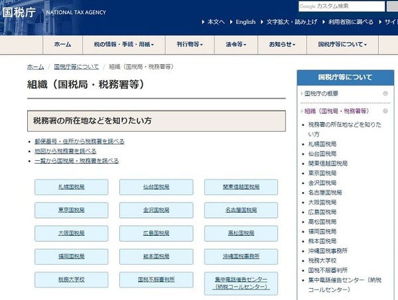The image size is (398, 300).
Task: Toggle the circle icon beside 国税庁の概要
Action: point(385,93)
